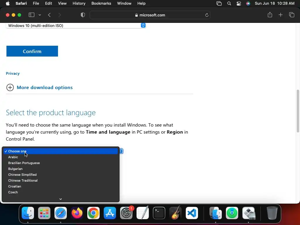Launch Google Chrome from the Dock
The height and width of the screenshot is (225, 300).
point(93,213)
